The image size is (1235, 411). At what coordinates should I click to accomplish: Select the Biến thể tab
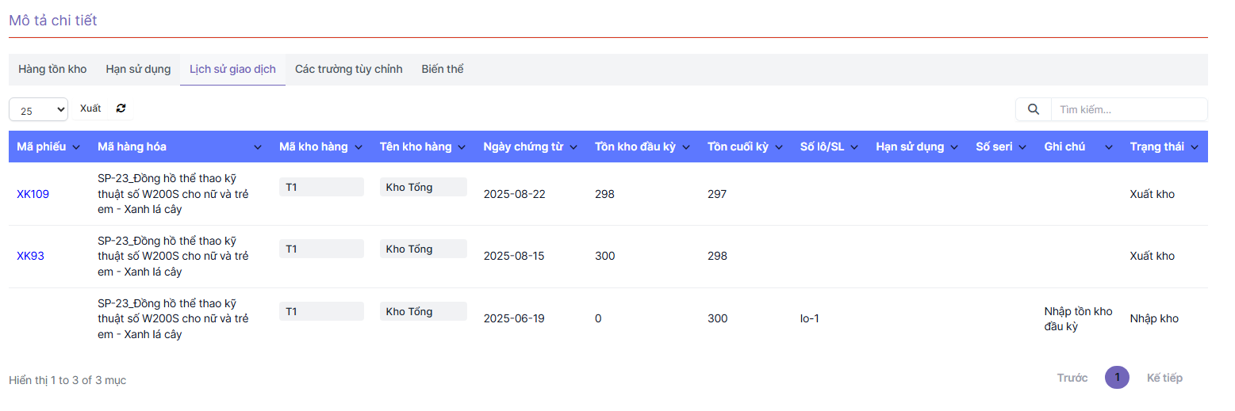pyautogui.click(x=443, y=69)
